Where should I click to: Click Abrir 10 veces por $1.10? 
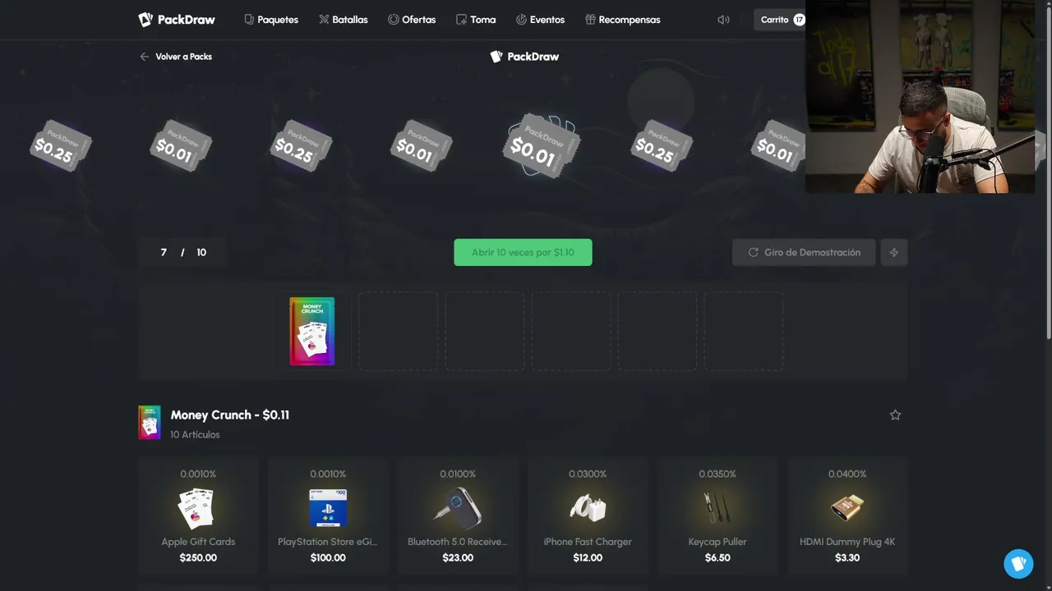523,252
